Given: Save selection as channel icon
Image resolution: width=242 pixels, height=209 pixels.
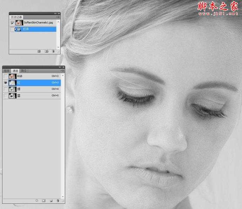Looking at the screenshot, I should pyautogui.click(x=44, y=201).
